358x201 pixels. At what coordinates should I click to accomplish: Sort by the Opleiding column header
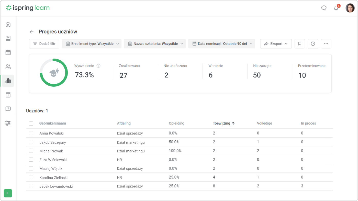[176, 123]
